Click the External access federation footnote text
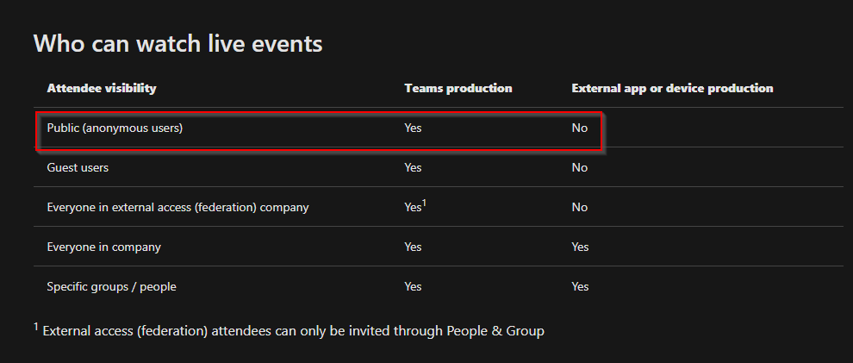Screen dimensions: 853x363 point(293,330)
